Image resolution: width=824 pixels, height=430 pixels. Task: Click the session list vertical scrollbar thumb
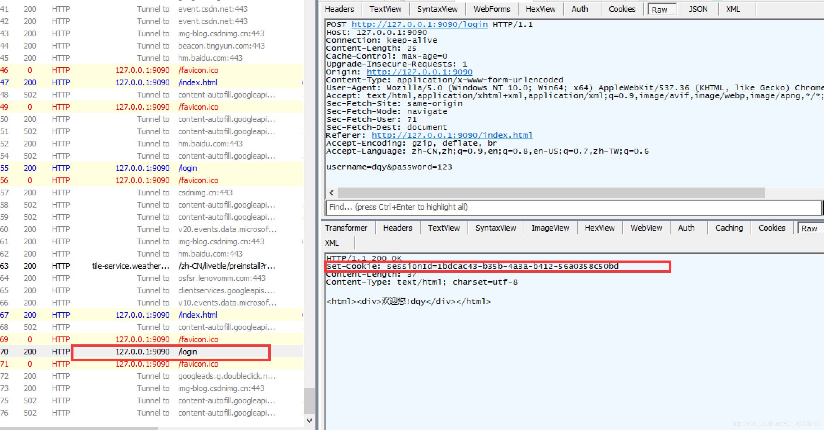click(309, 401)
